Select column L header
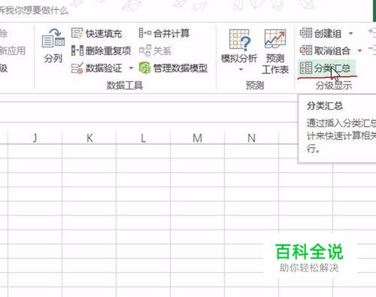 143,138
